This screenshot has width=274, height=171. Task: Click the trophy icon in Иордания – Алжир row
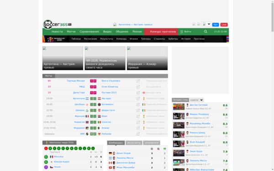pos(144,128)
